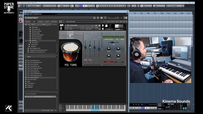Click the preview play button at browser bottom

[52, 111]
